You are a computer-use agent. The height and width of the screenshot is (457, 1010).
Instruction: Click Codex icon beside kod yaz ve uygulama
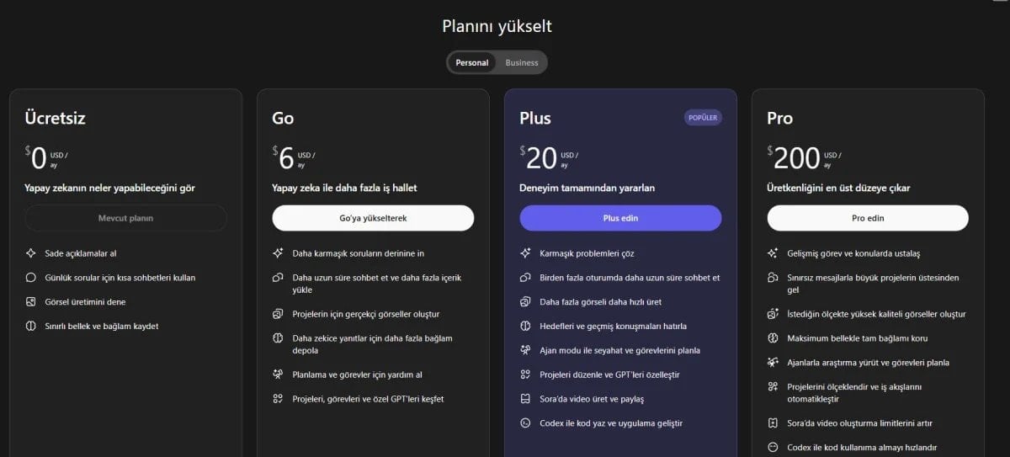tap(525, 423)
